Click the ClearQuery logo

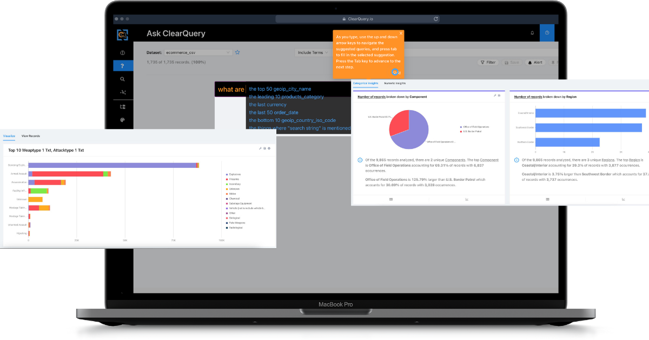(x=122, y=35)
